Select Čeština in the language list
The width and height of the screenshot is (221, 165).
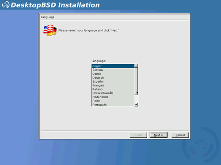(x=113, y=70)
